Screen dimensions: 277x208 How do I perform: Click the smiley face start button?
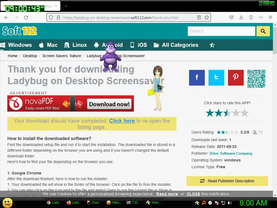click(7, 203)
